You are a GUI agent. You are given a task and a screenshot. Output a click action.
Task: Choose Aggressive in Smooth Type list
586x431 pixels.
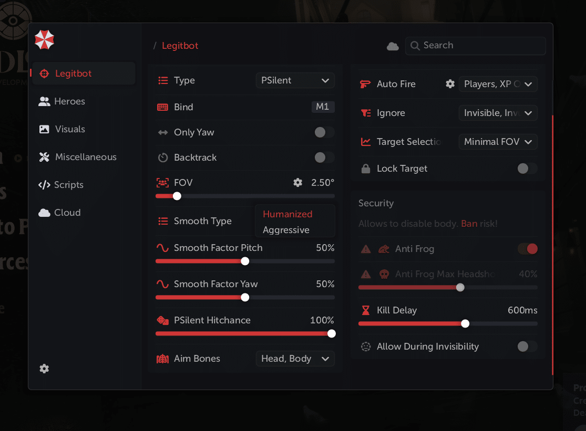click(286, 230)
